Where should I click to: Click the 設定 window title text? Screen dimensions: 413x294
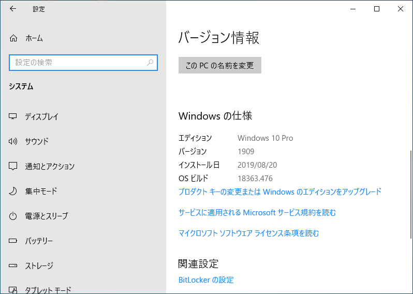(39, 9)
